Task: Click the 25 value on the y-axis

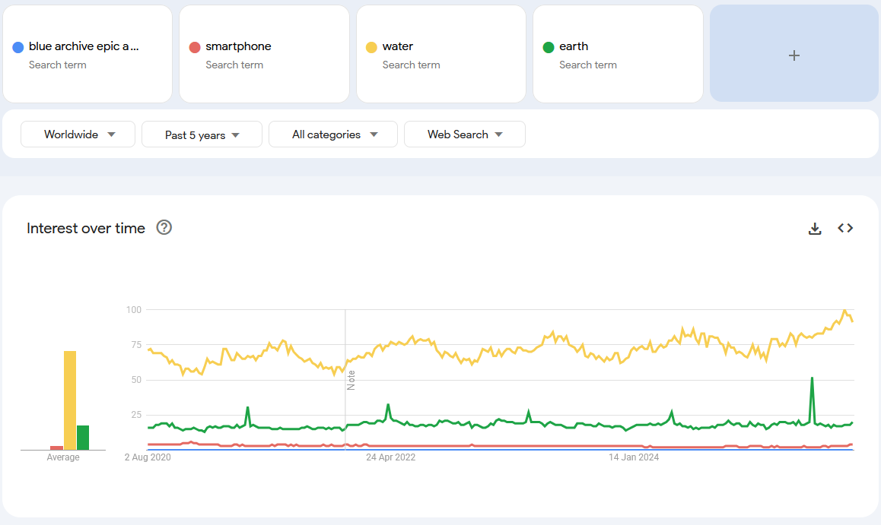Action: pyautogui.click(x=136, y=415)
